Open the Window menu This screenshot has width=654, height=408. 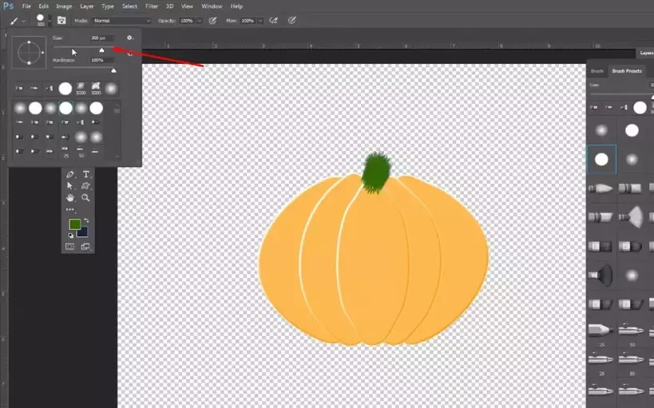tap(212, 6)
